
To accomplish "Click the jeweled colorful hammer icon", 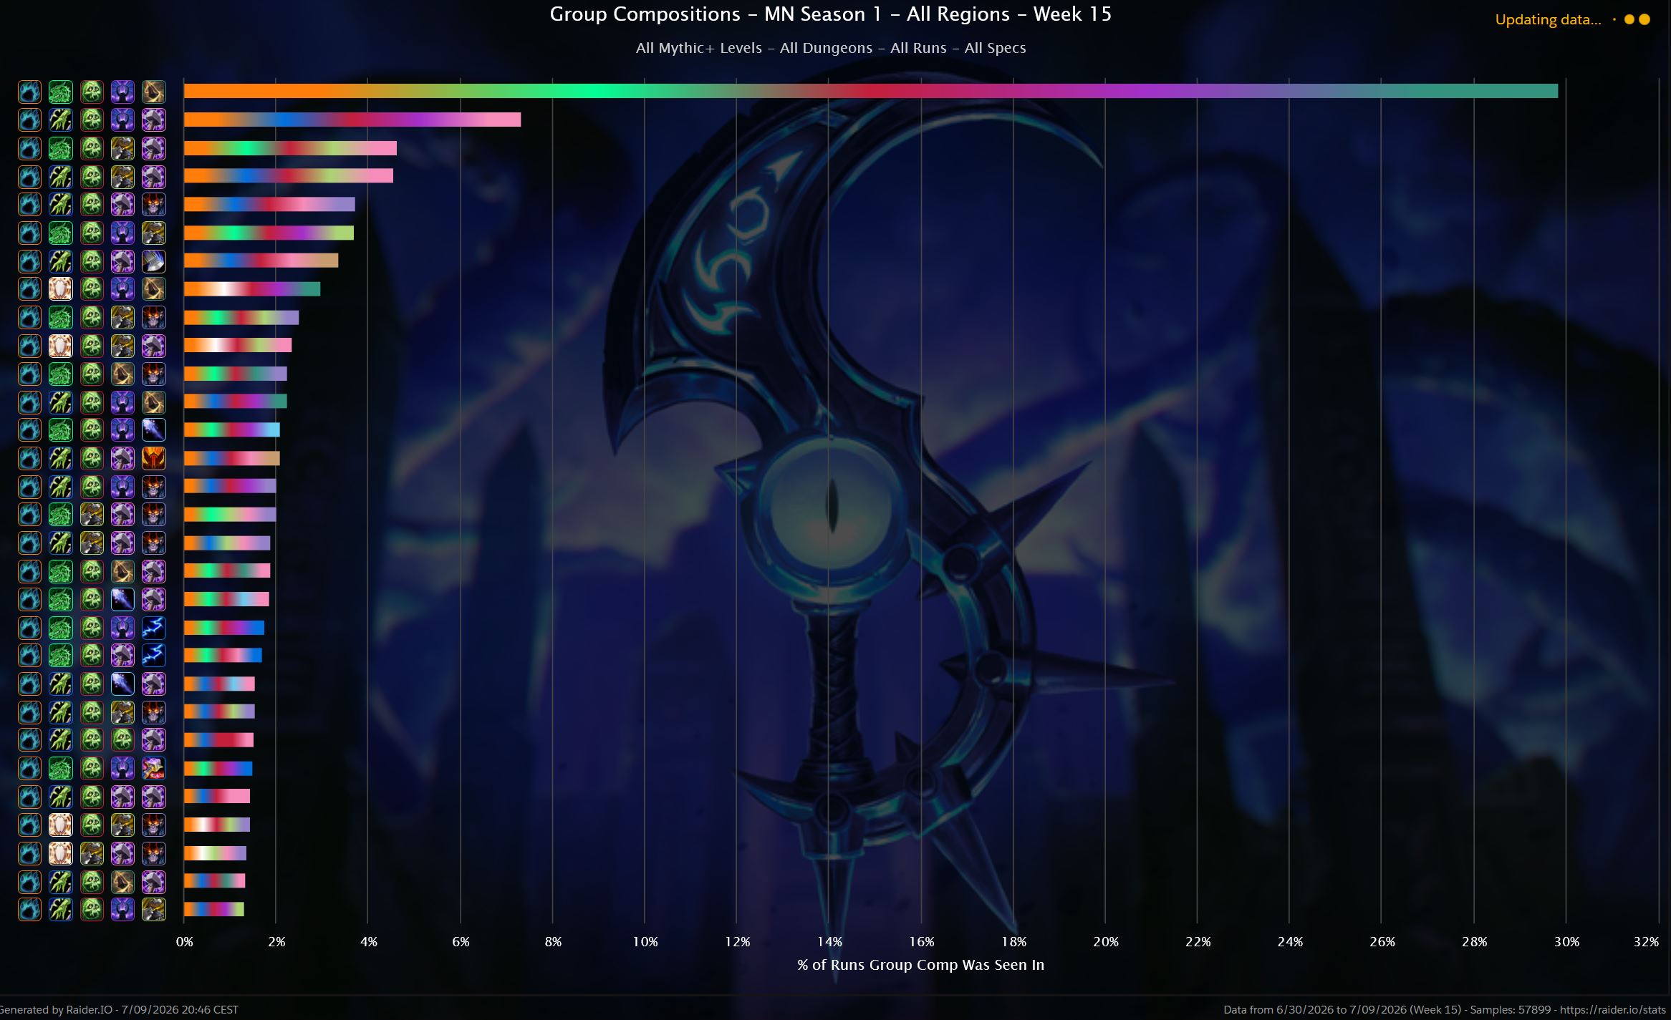I will tap(153, 768).
